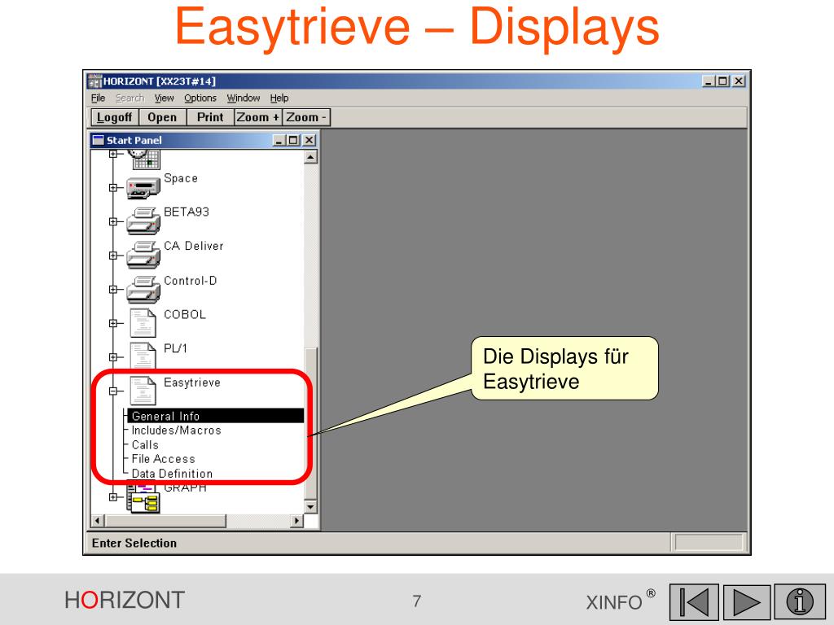Click the Logoff button
This screenshot has width=834, height=625.
pyautogui.click(x=114, y=117)
